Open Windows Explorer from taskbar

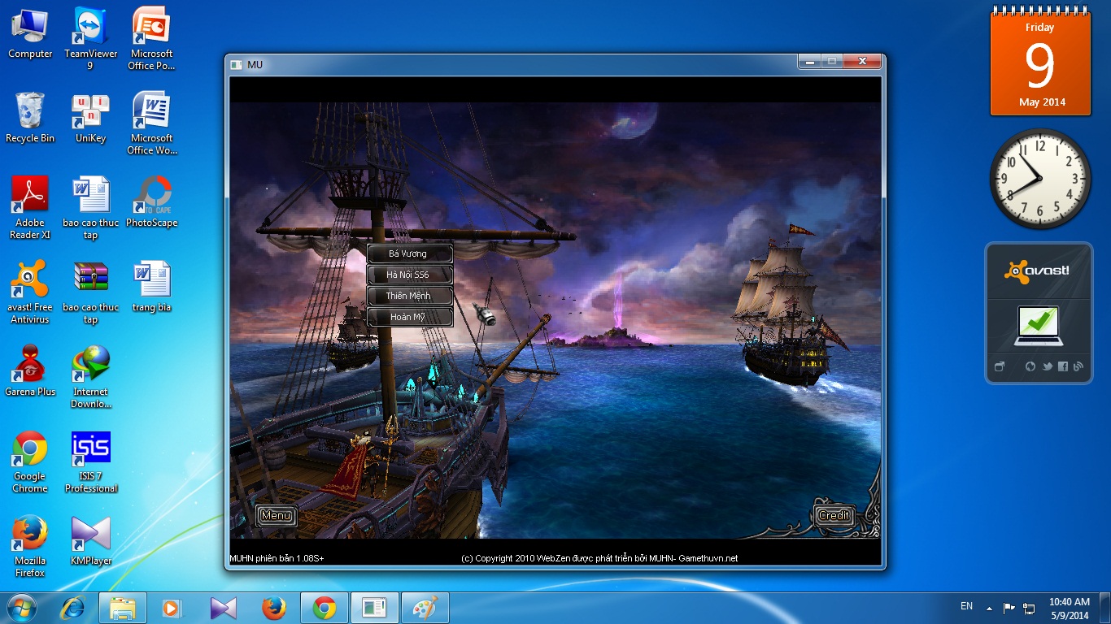(x=123, y=608)
